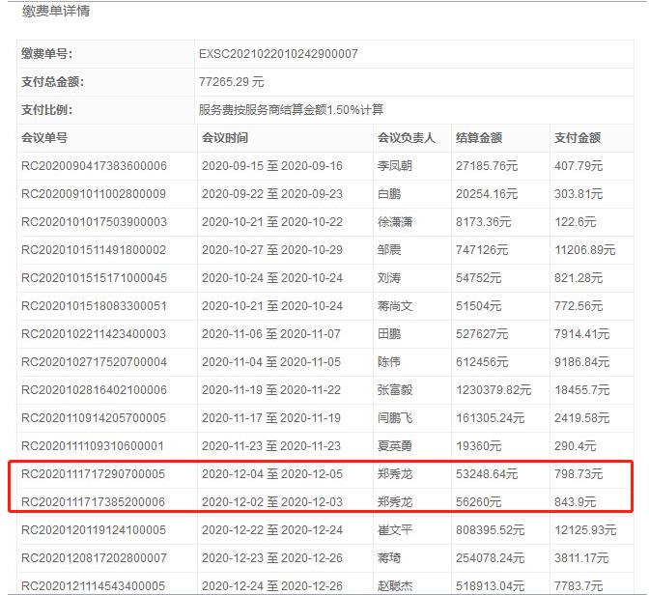This screenshot has width=649, height=595.
Task: Select payment number EXSC2021022010242900007
Action: 277,54
